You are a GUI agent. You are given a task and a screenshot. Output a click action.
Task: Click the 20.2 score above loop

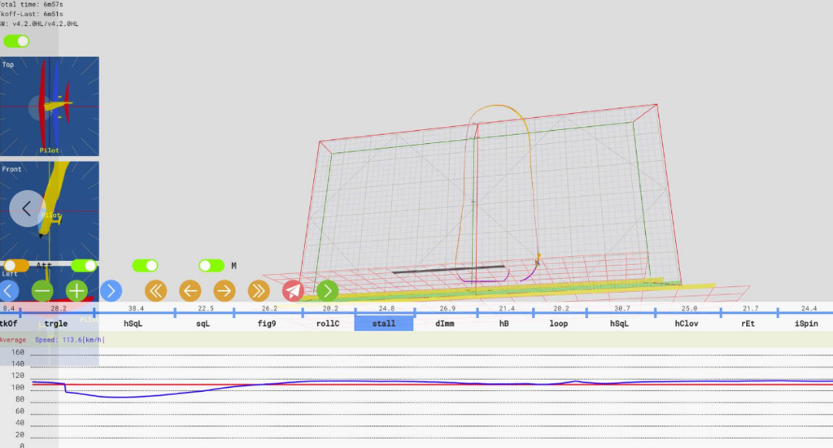coord(561,308)
